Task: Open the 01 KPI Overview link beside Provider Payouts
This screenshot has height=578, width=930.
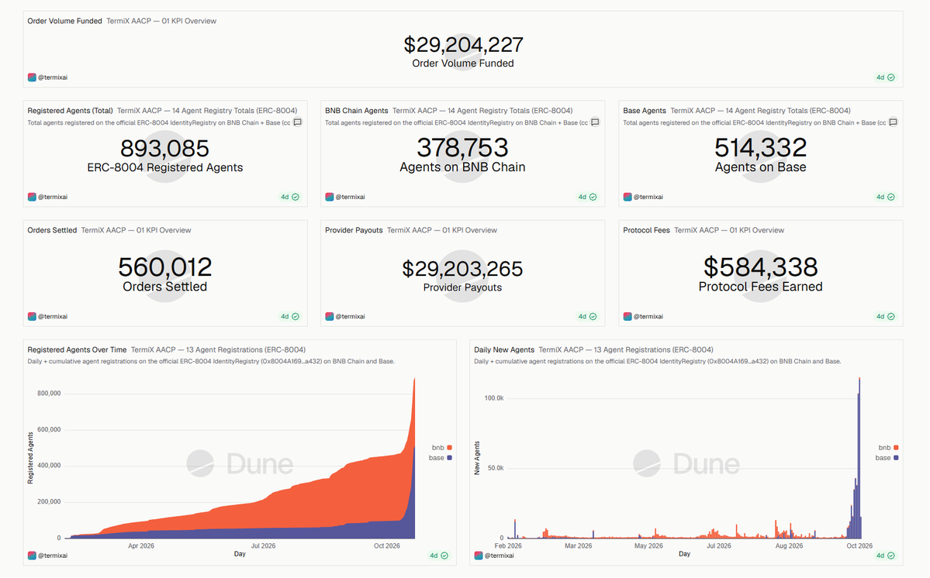Action: 442,230
